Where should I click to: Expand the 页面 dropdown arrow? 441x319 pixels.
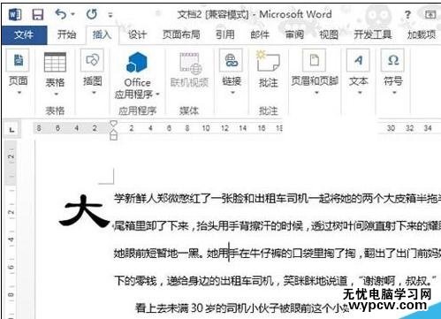[x=19, y=93]
